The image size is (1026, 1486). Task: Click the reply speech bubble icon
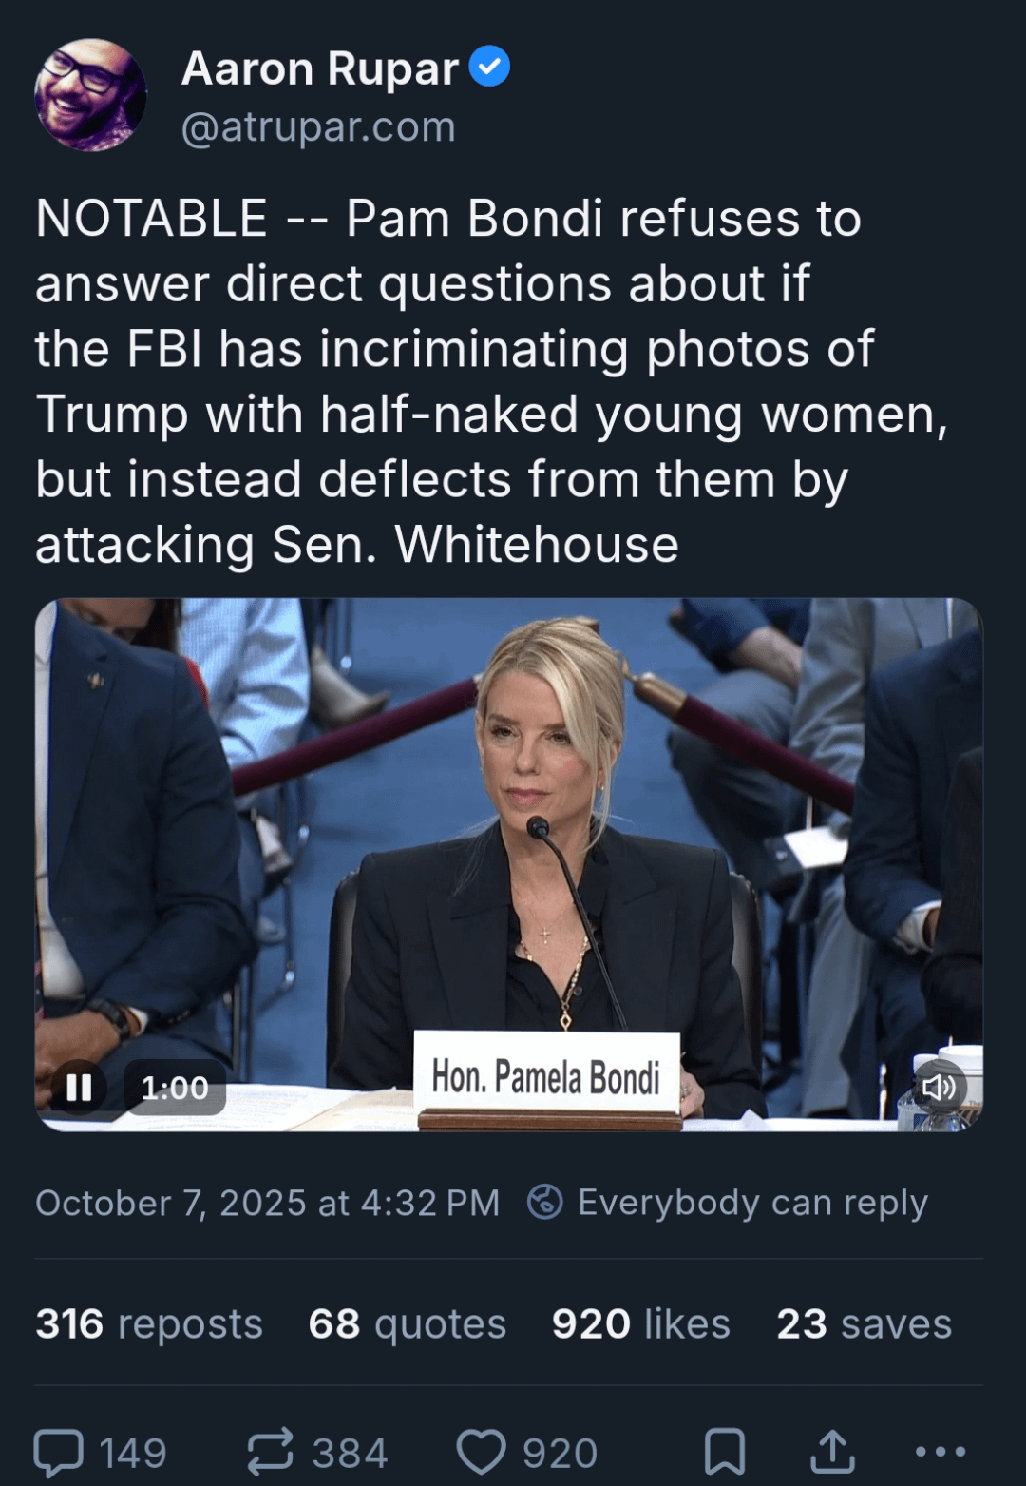[x=59, y=1453]
